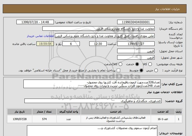Click the remaining time countdown 18:59:54
Screen dimensions: 192x136
45,44
